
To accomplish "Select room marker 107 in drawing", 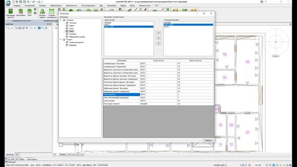I will coord(247,132).
